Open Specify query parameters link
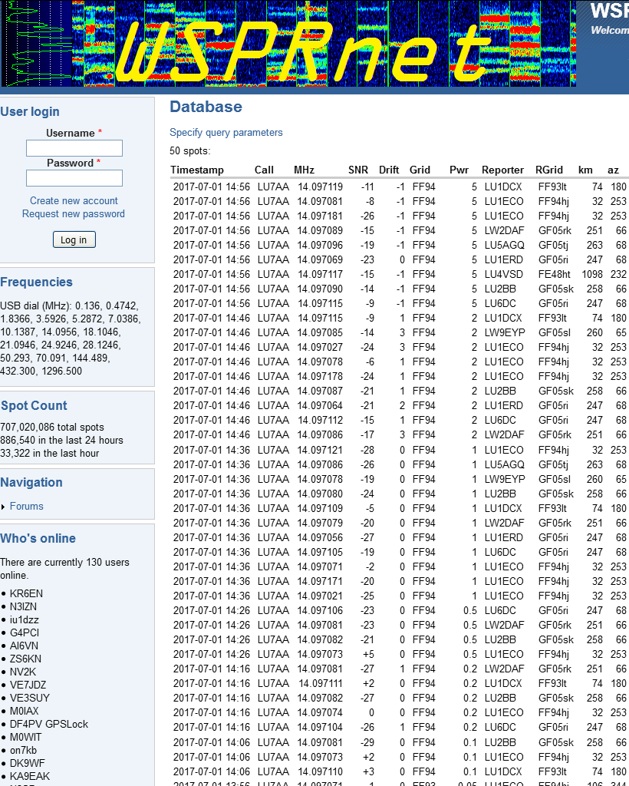This screenshot has width=629, height=786. click(226, 132)
